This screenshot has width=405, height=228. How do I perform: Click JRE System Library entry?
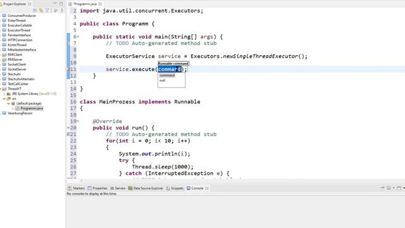tap(34, 94)
